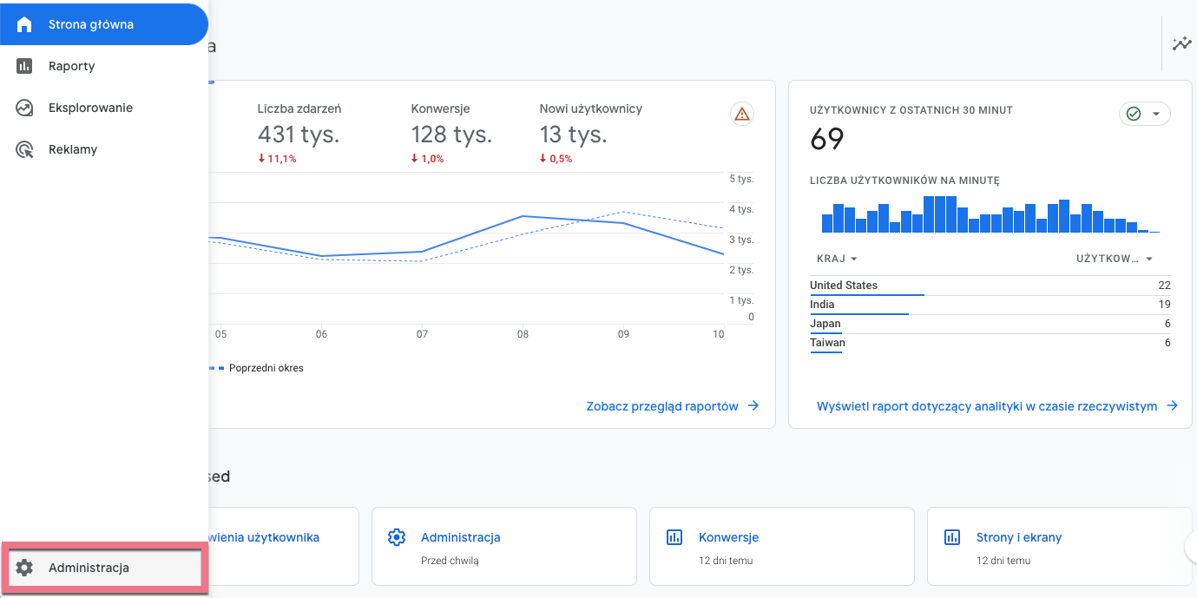Open Raporty via the bar chart icon
Image resolution: width=1197 pixels, height=598 pixels.
24,66
